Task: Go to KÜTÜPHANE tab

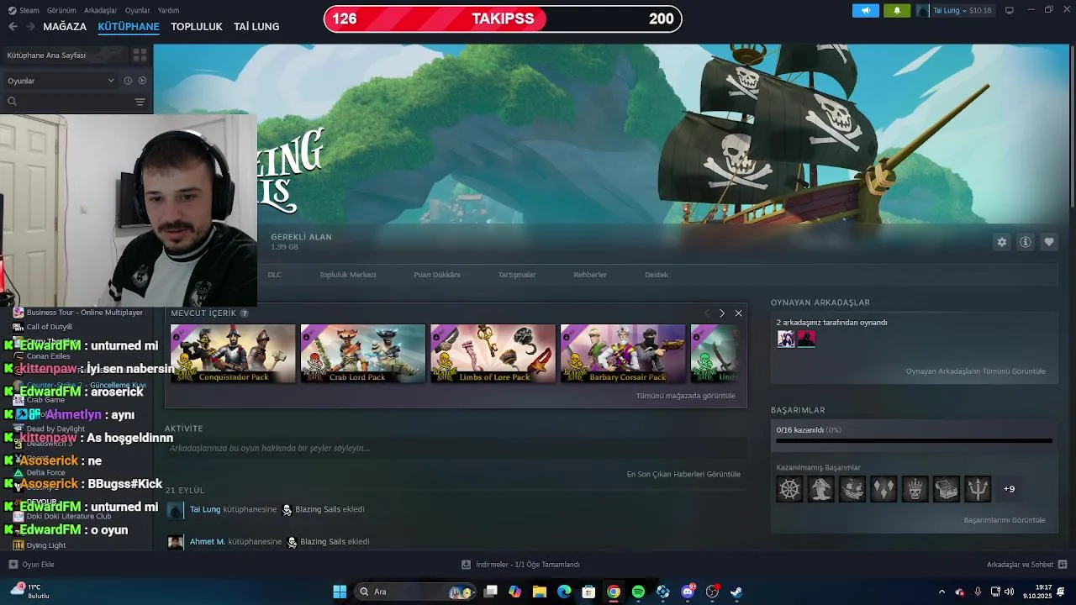Action: [129, 26]
